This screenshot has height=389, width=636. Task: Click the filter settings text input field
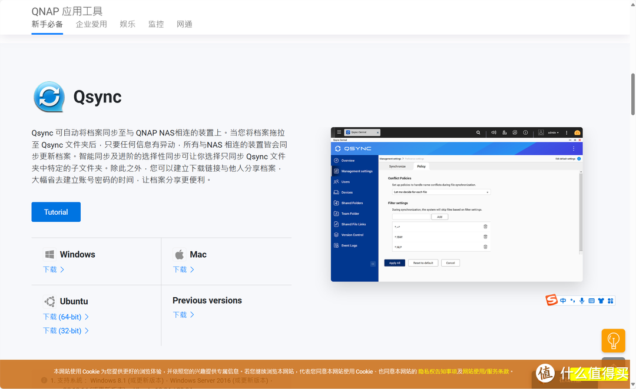[x=411, y=217]
